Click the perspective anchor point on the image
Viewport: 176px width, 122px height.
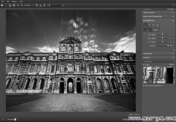click(x=55, y=86)
